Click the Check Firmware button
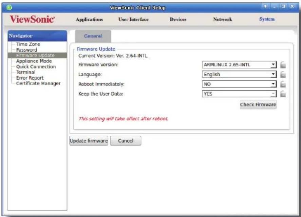The width and height of the screenshot is (301, 217). pos(258,104)
